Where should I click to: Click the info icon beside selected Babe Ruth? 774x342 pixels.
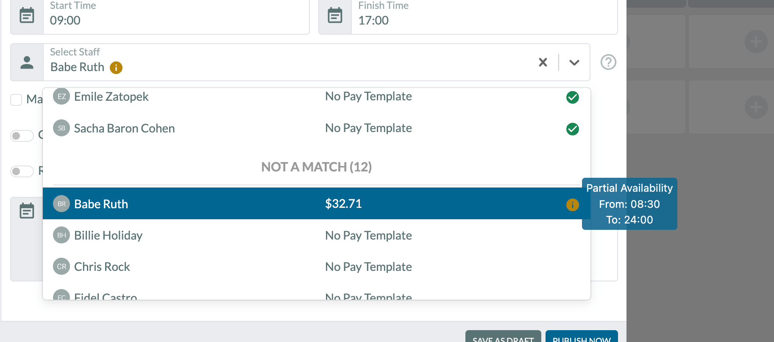(116, 68)
